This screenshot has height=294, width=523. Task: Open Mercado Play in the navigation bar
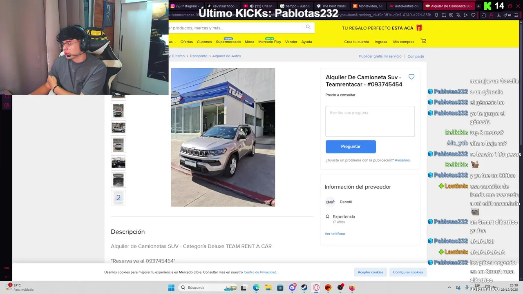[x=270, y=42]
